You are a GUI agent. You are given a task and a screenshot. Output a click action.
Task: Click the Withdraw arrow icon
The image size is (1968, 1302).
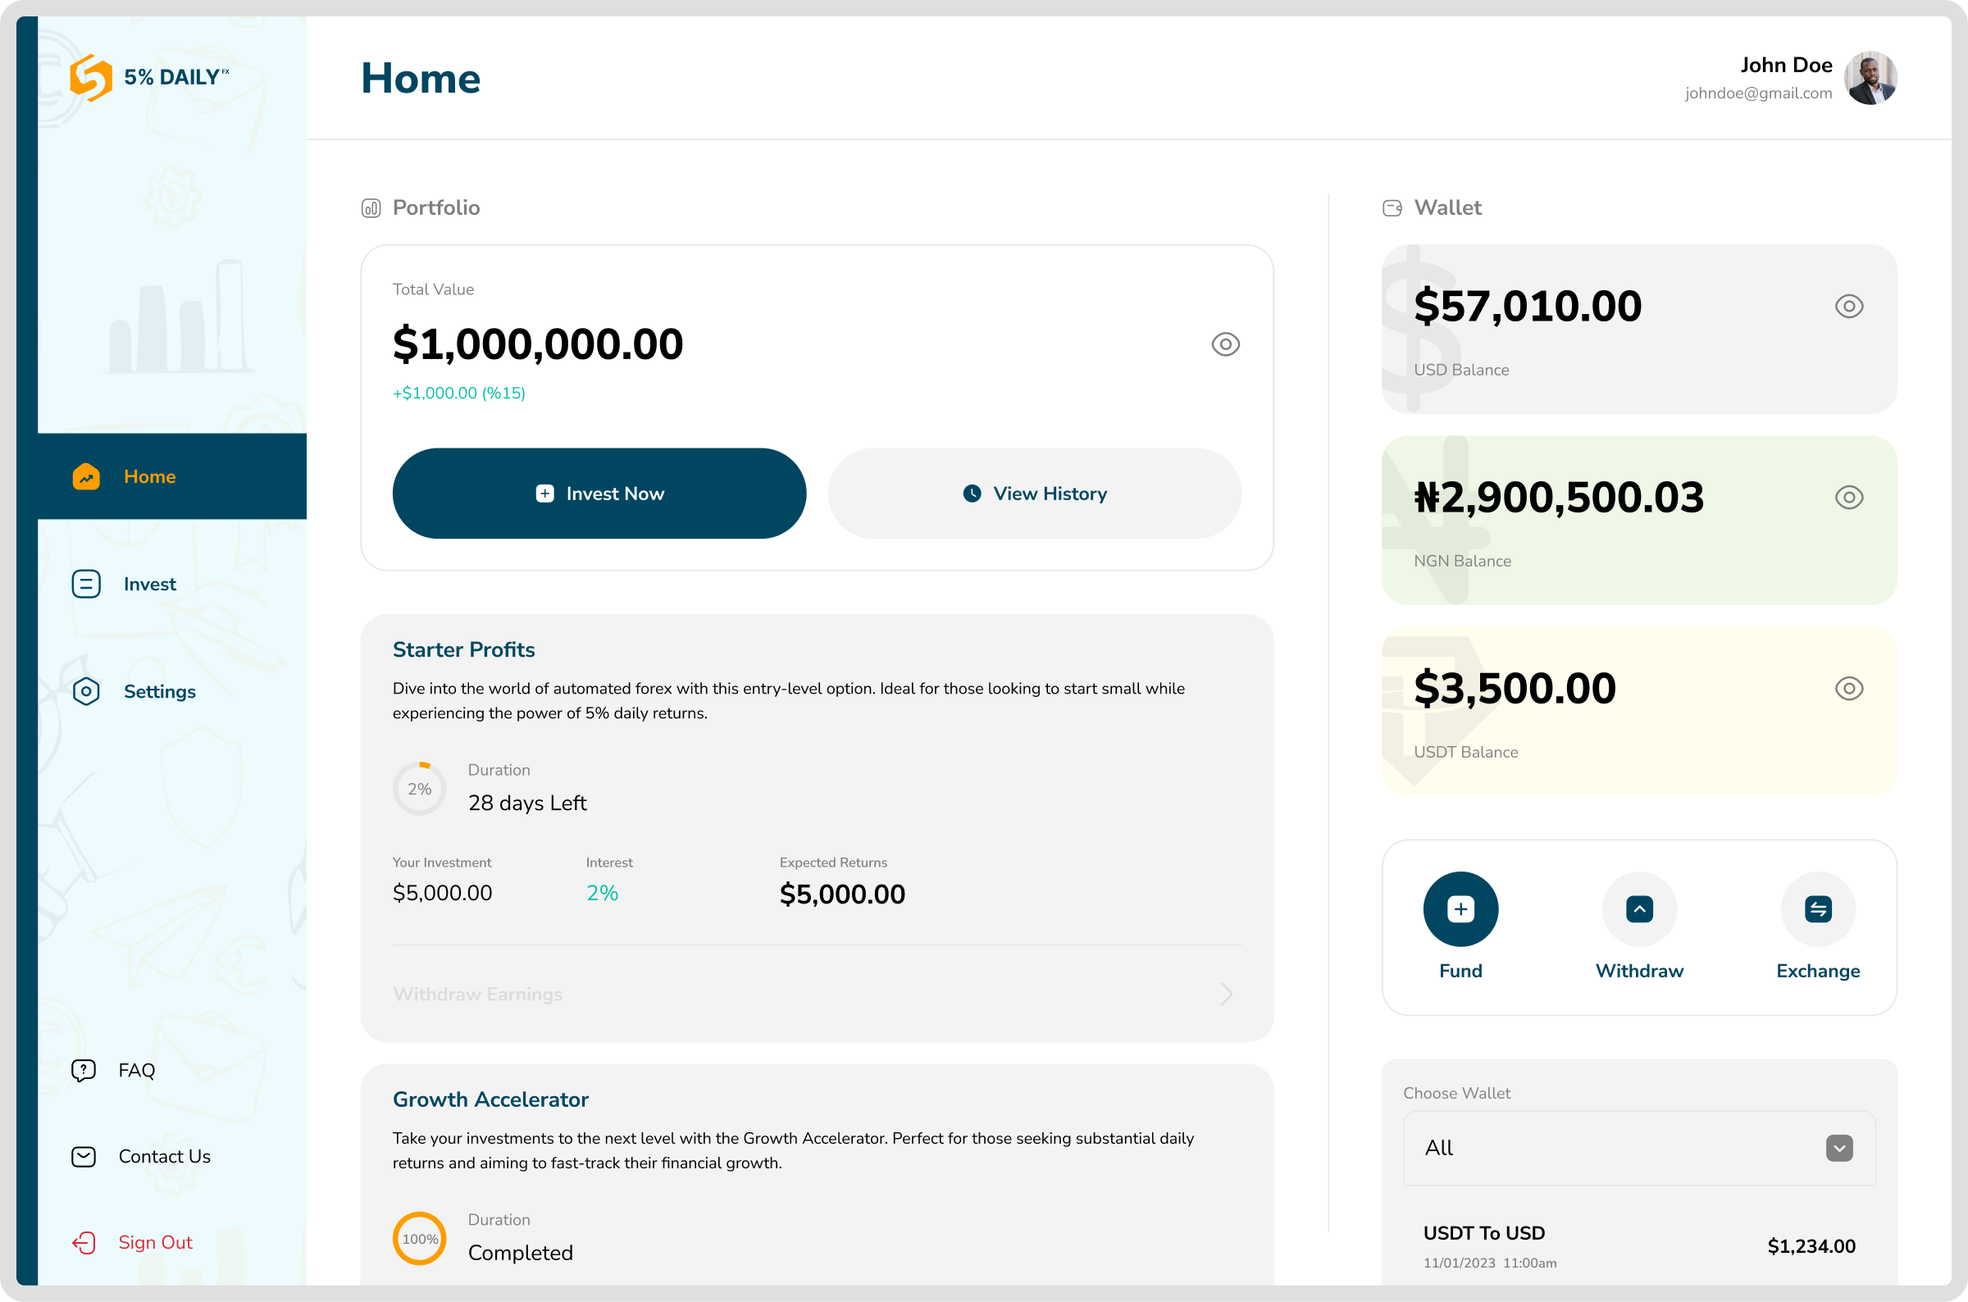tap(1639, 909)
